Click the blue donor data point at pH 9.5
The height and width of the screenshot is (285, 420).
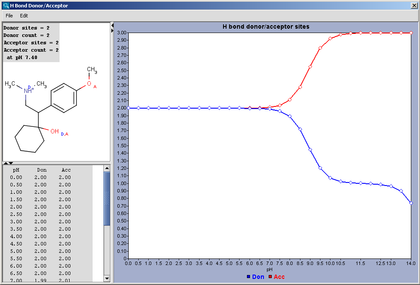click(x=320, y=168)
